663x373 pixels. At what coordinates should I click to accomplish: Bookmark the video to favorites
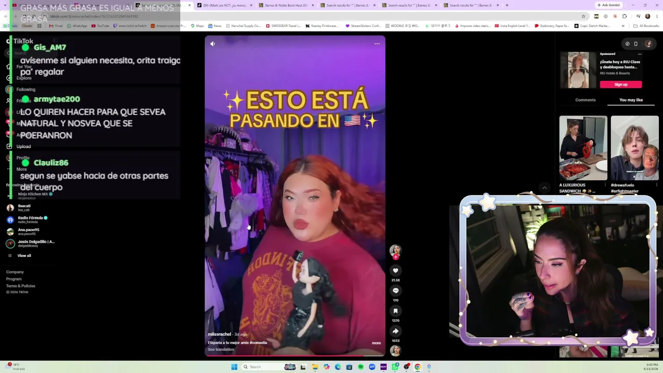coord(395,311)
